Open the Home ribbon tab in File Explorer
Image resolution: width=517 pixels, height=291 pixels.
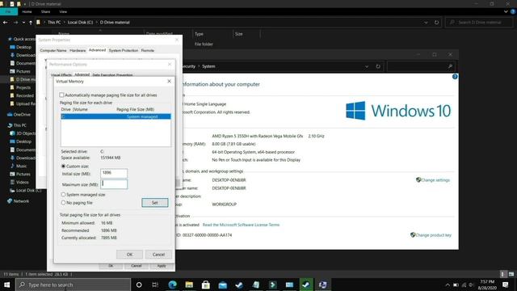point(27,11)
